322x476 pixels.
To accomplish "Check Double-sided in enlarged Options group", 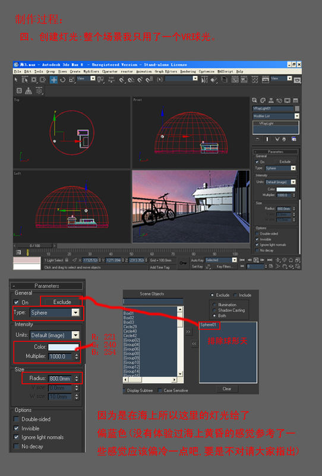I will tap(17, 419).
